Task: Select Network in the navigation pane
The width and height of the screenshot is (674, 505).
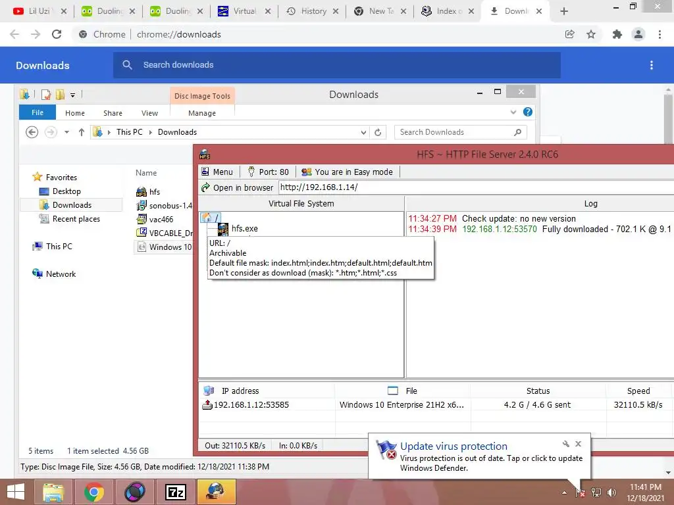Action: coord(54,274)
